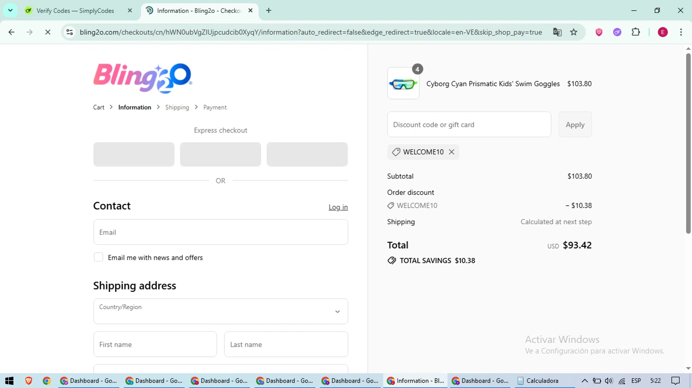Open site information icon in address bar
Screen dimensions: 692x388
pyautogui.click(x=70, y=32)
